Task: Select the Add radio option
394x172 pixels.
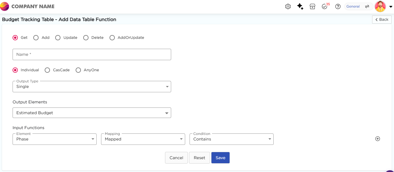Action: click(36, 38)
